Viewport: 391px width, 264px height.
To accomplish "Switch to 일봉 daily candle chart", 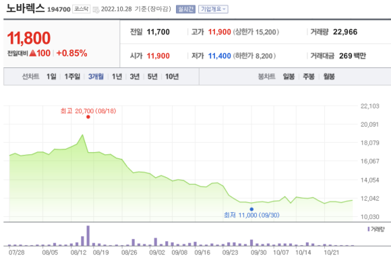I will click(x=289, y=77).
